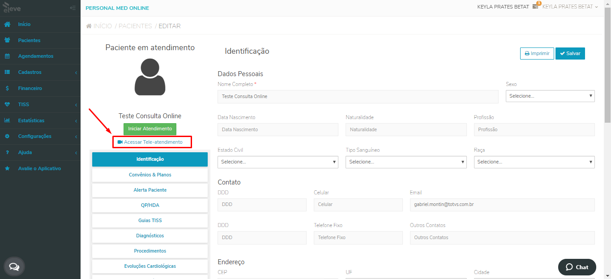Image resolution: width=611 pixels, height=279 pixels.
Task: Expand the Configurações submenu chevron
Action: point(76,137)
